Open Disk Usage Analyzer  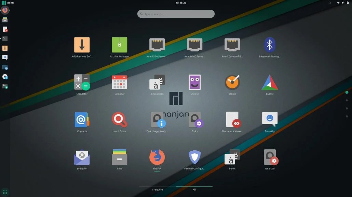point(157,122)
